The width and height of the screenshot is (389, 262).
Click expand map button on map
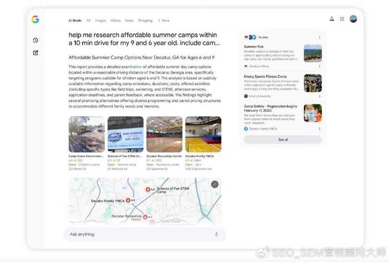click(x=215, y=184)
